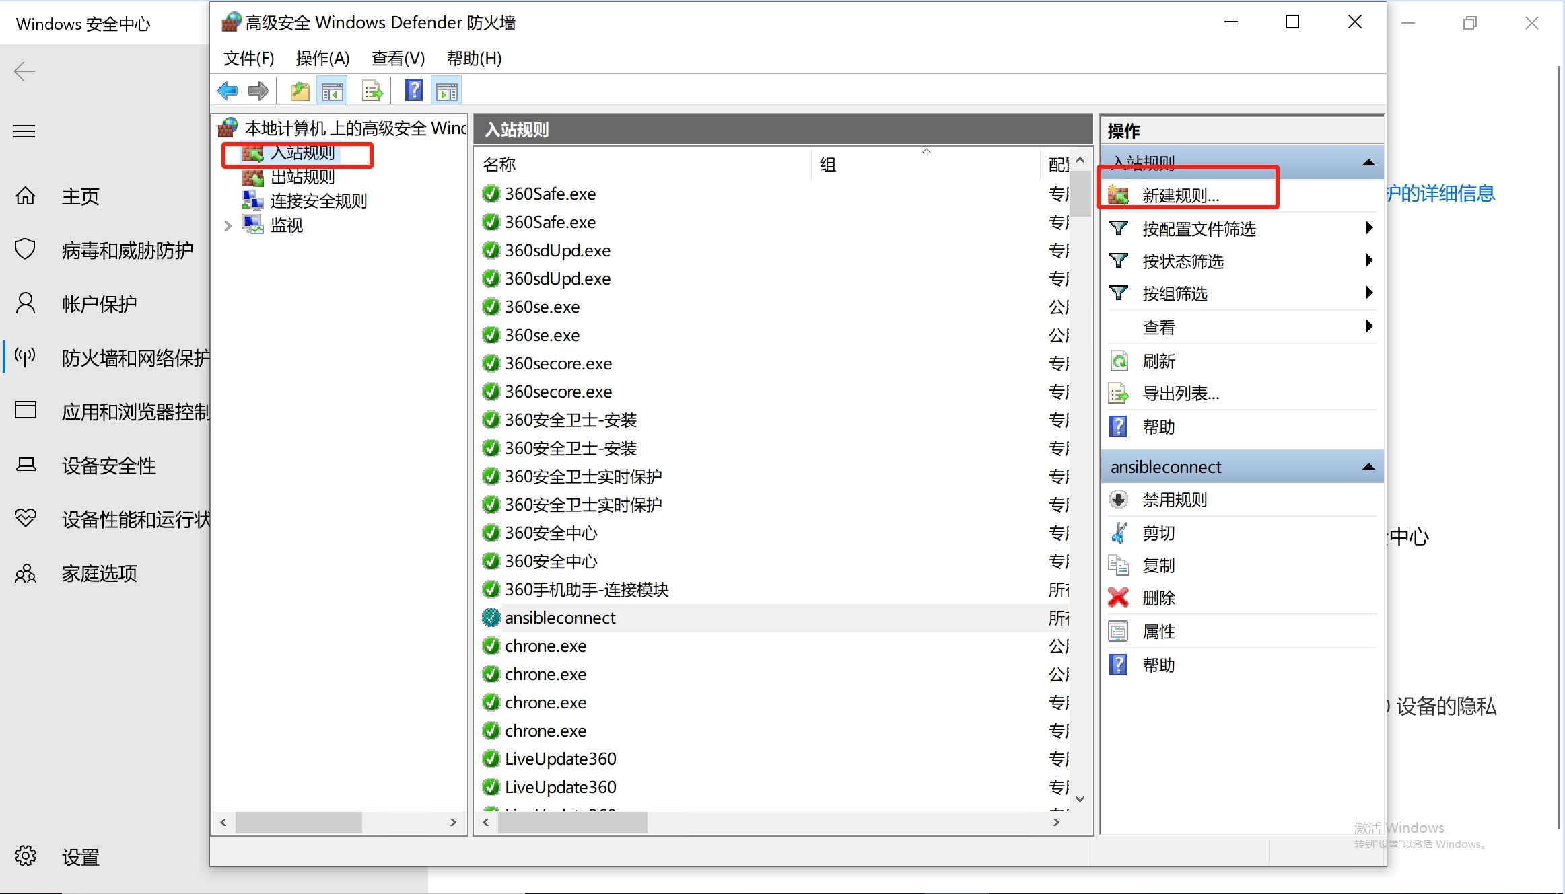This screenshot has width=1565, height=894.
Task: Click the red X delete rule icon
Action: click(x=1119, y=597)
